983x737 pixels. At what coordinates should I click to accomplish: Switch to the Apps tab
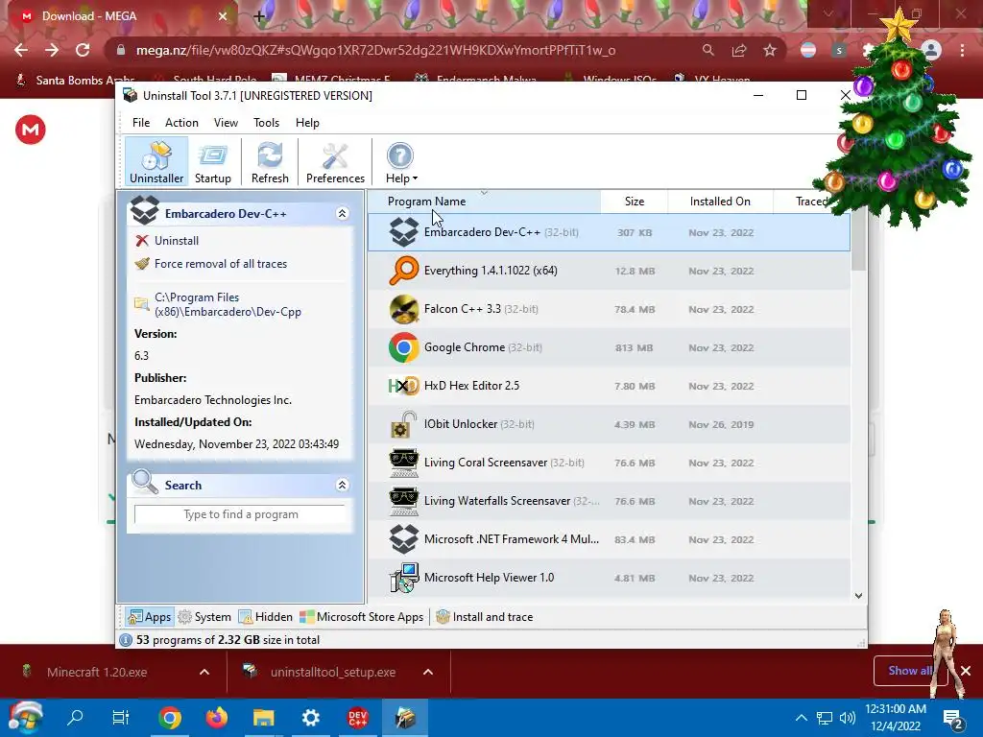click(149, 617)
